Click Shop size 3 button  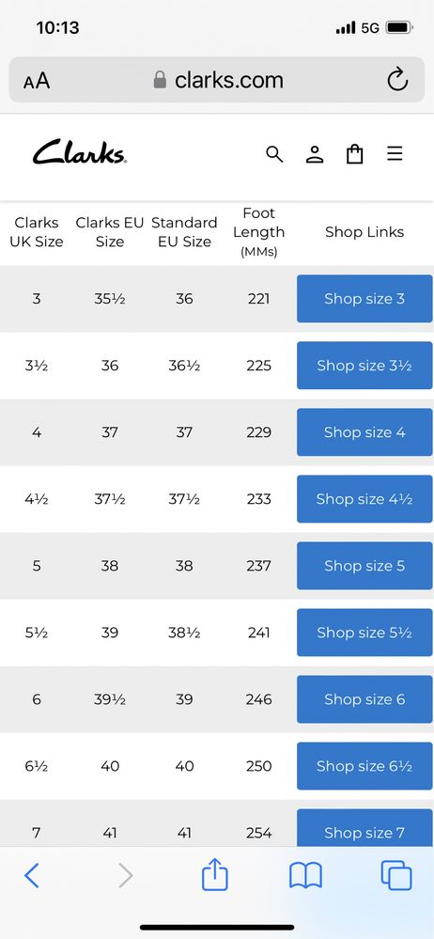tap(364, 299)
